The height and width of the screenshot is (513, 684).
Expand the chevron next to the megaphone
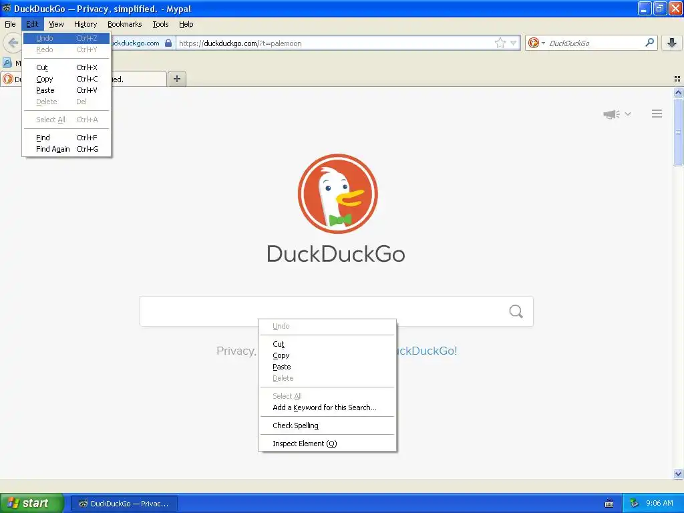click(x=628, y=114)
